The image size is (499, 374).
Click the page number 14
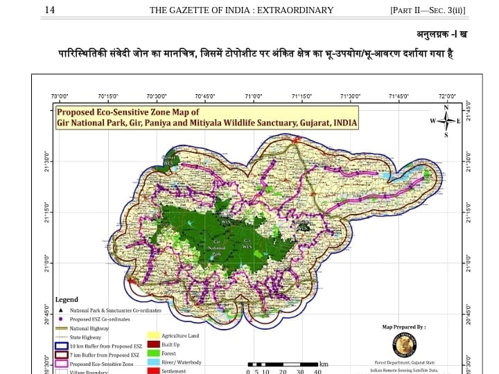pyautogui.click(x=49, y=10)
